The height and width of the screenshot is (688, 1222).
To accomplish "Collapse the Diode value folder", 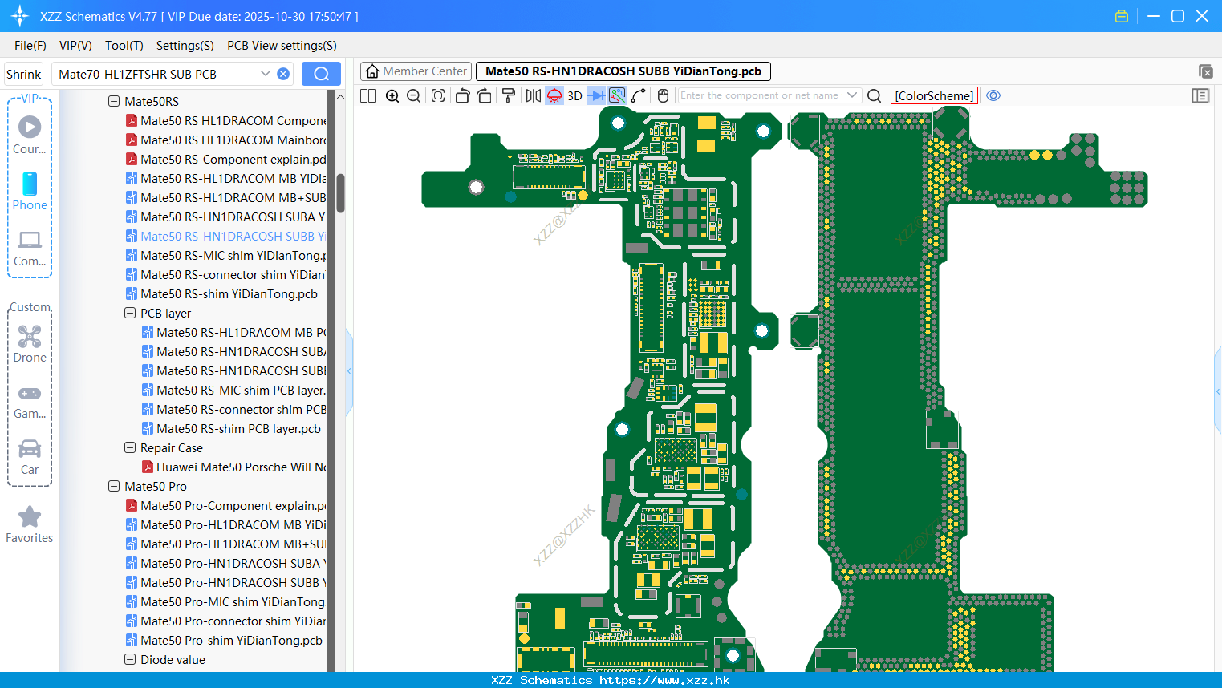I will coord(130,659).
